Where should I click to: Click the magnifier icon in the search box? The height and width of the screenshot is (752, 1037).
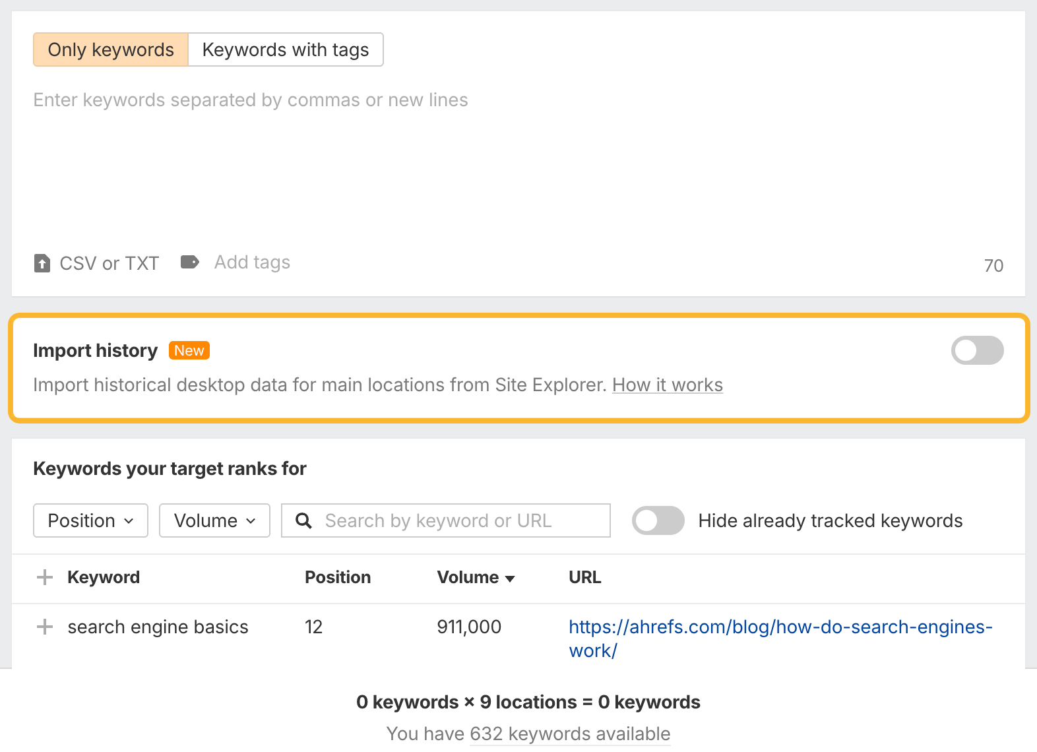303,521
